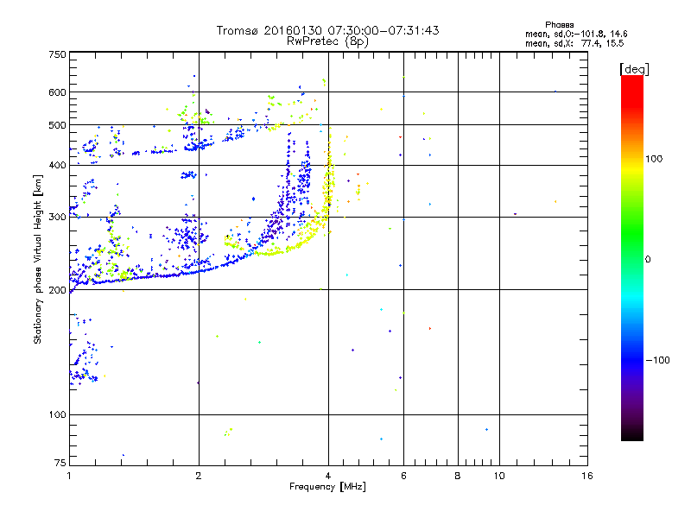691x518 pixels.
Task: Click the 'Stationary phase Virtual Height [km]' axis title
Action: coord(37,259)
